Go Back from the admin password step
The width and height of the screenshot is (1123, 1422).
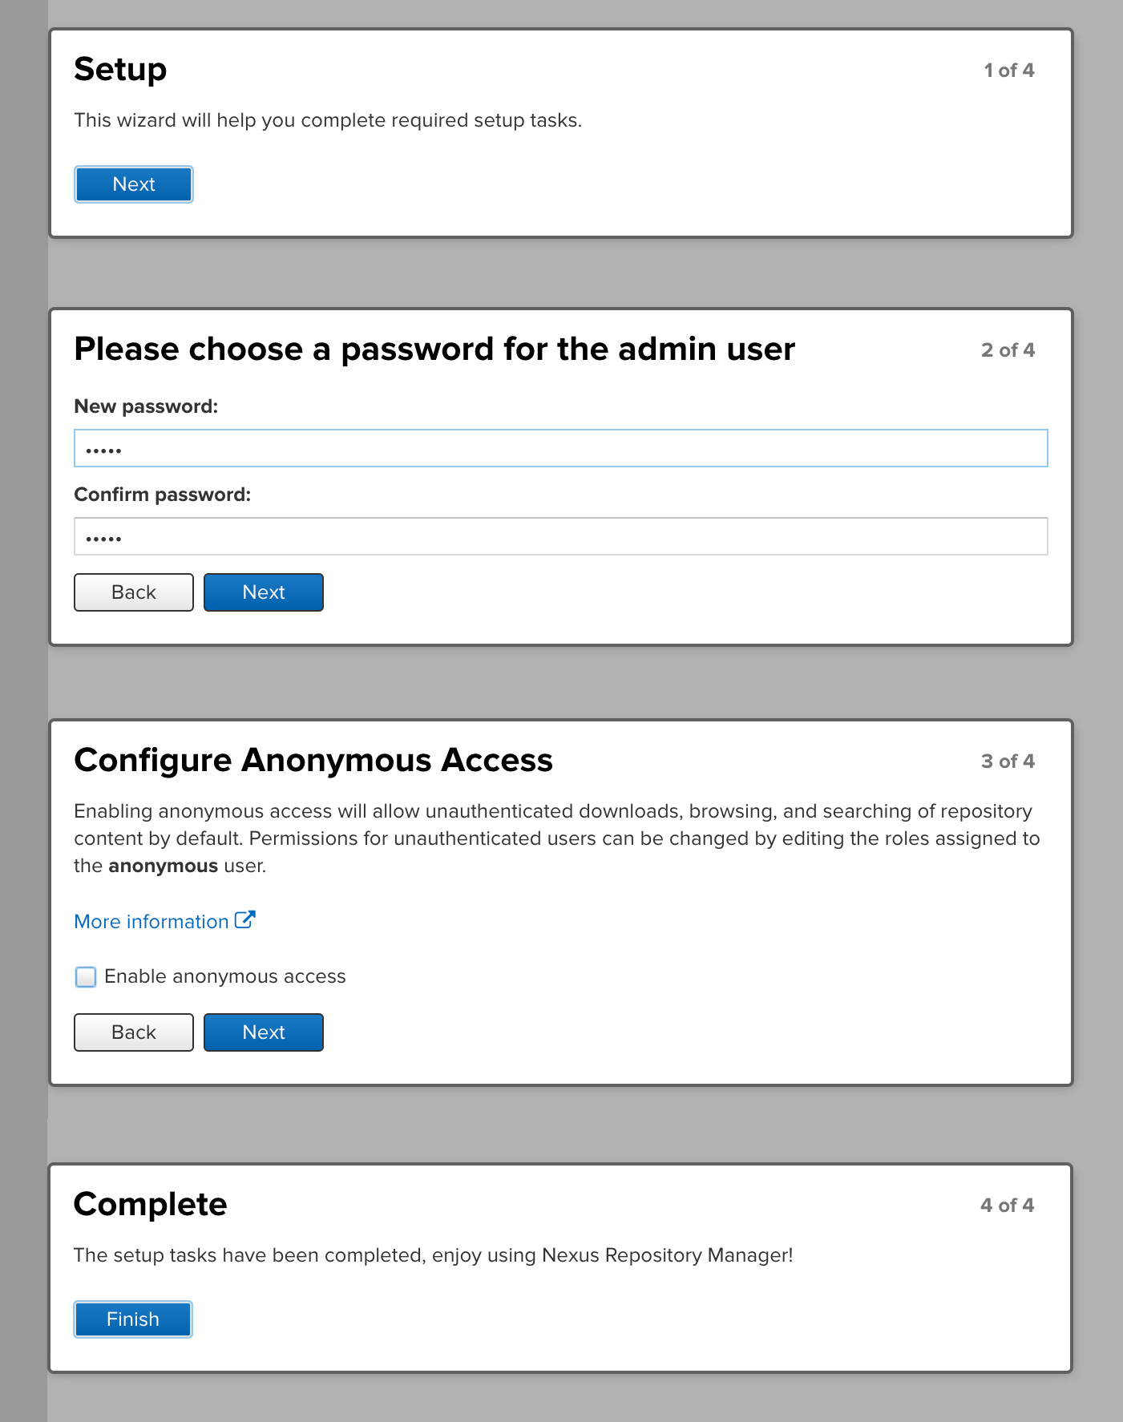tap(134, 592)
